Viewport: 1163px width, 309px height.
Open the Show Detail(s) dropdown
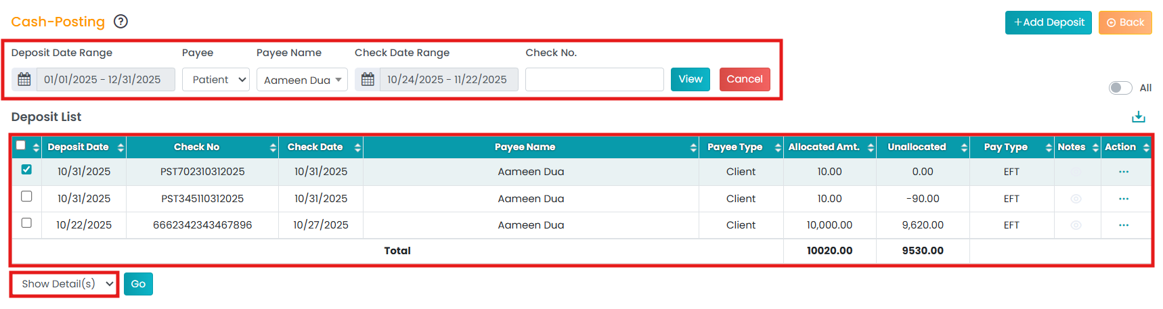[65, 284]
